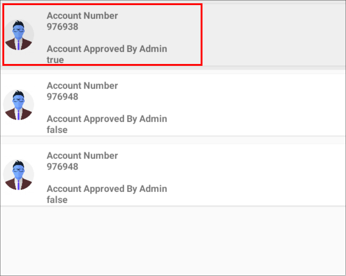
Task: Click the "Account Number" label in the top row
Action: (82, 16)
